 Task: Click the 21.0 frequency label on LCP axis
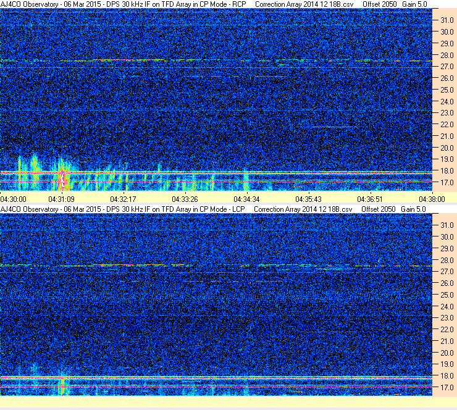pyautogui.click(x=447, y=341)
